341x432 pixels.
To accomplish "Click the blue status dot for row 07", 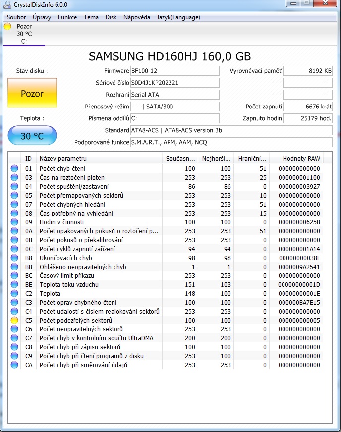I will (x=14, y=204).
